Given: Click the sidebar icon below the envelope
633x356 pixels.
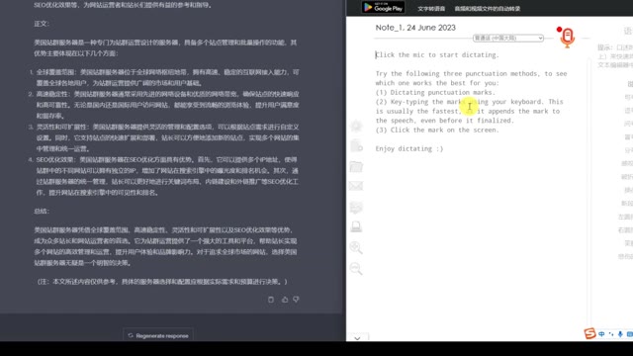Looking at the screenshot, I should (356, 207).
